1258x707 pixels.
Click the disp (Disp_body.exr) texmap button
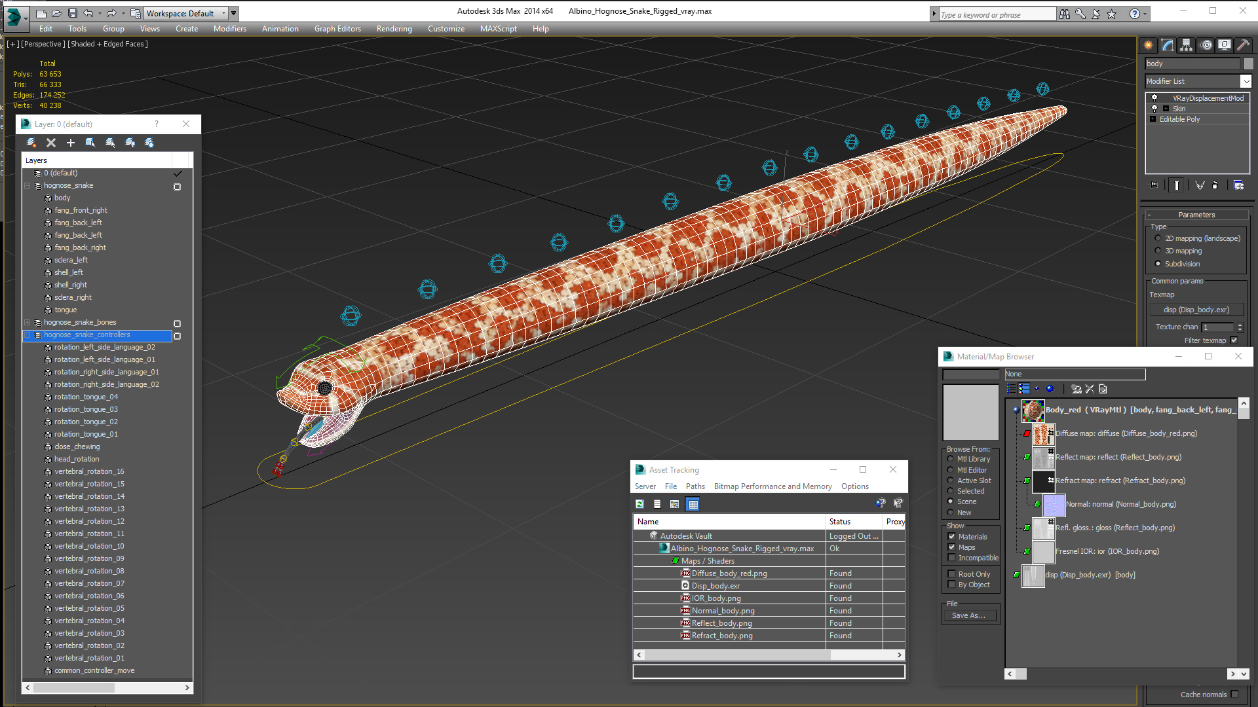[1196, 310]
